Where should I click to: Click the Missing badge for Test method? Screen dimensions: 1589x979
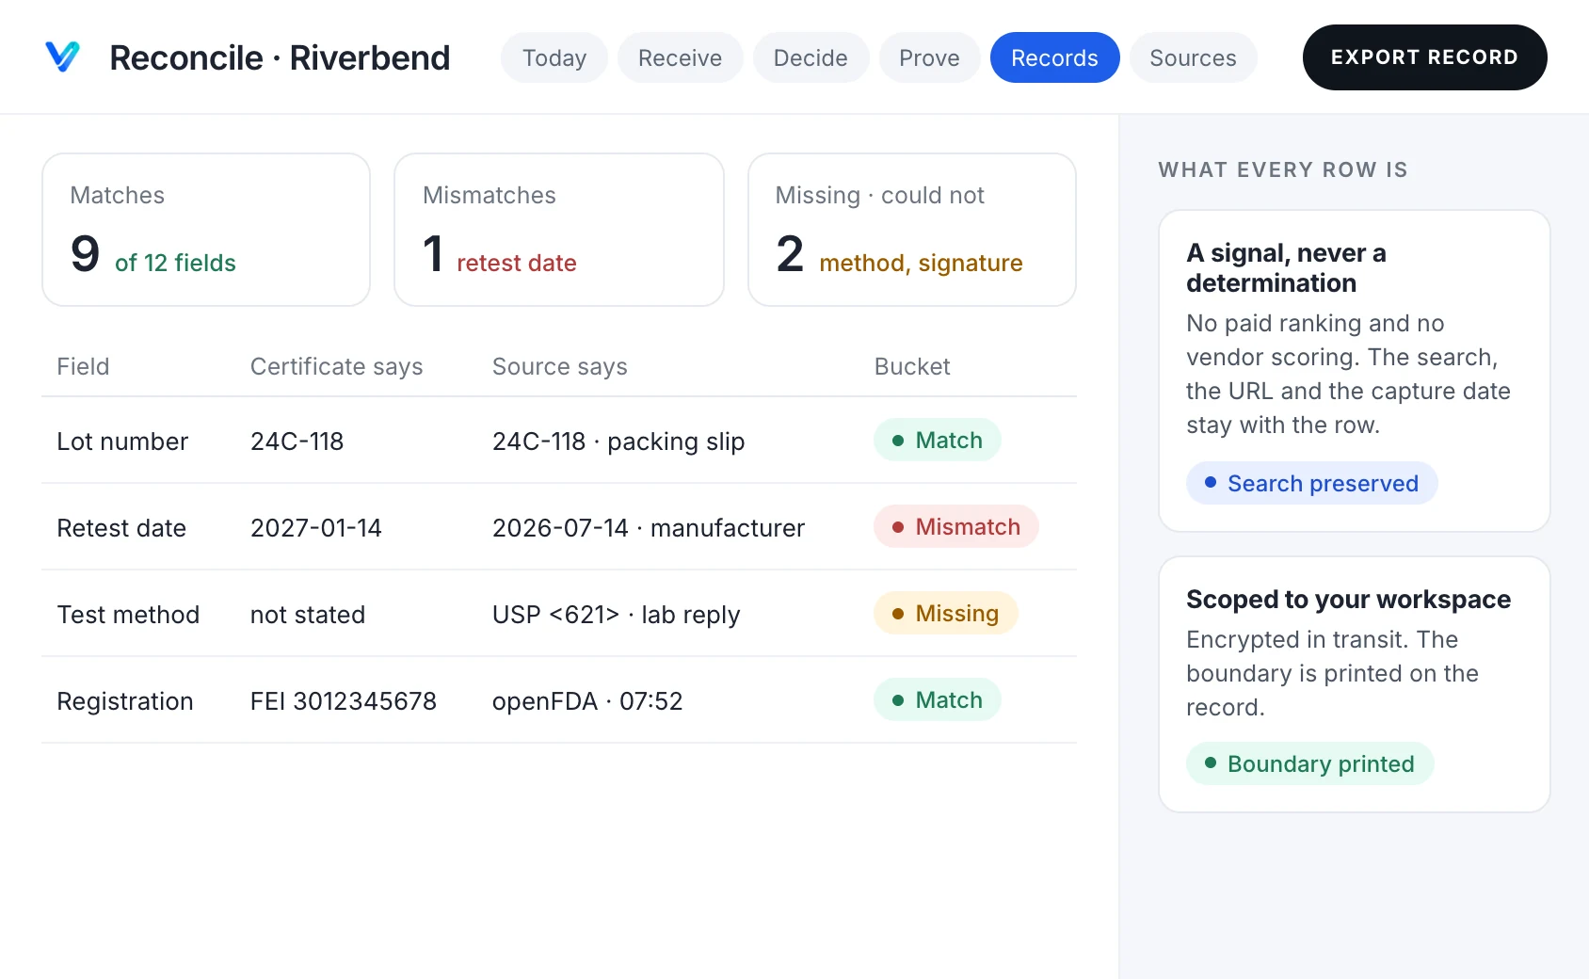click(945, 613)
